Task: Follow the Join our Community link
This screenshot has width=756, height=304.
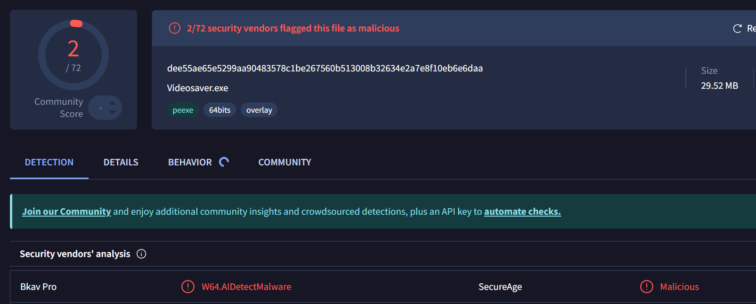Action: click(66, 211)
